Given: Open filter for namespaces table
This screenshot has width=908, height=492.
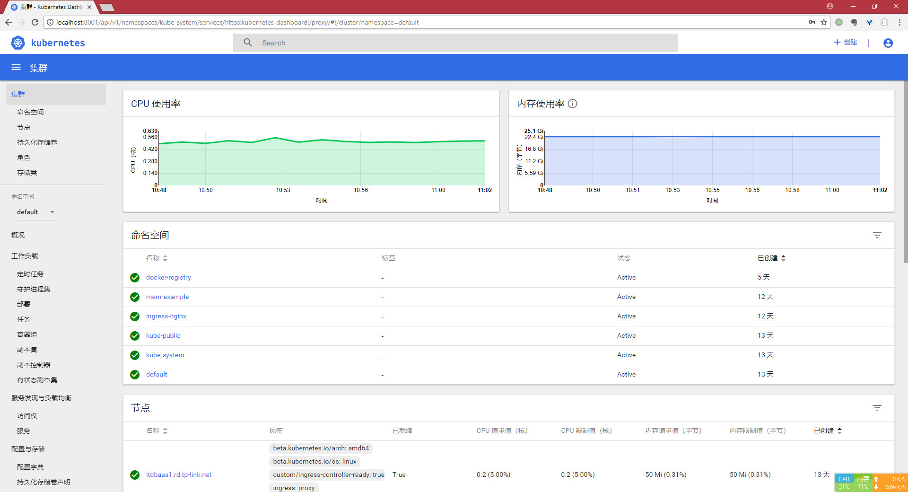Looking at the screenshot, I should pos(877,235).
